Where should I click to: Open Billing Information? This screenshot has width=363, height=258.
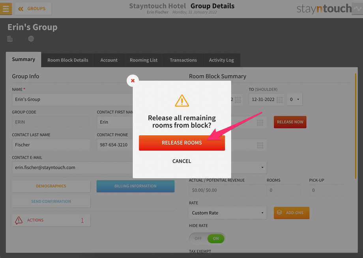pyautogui.click(x=135, y=186)
